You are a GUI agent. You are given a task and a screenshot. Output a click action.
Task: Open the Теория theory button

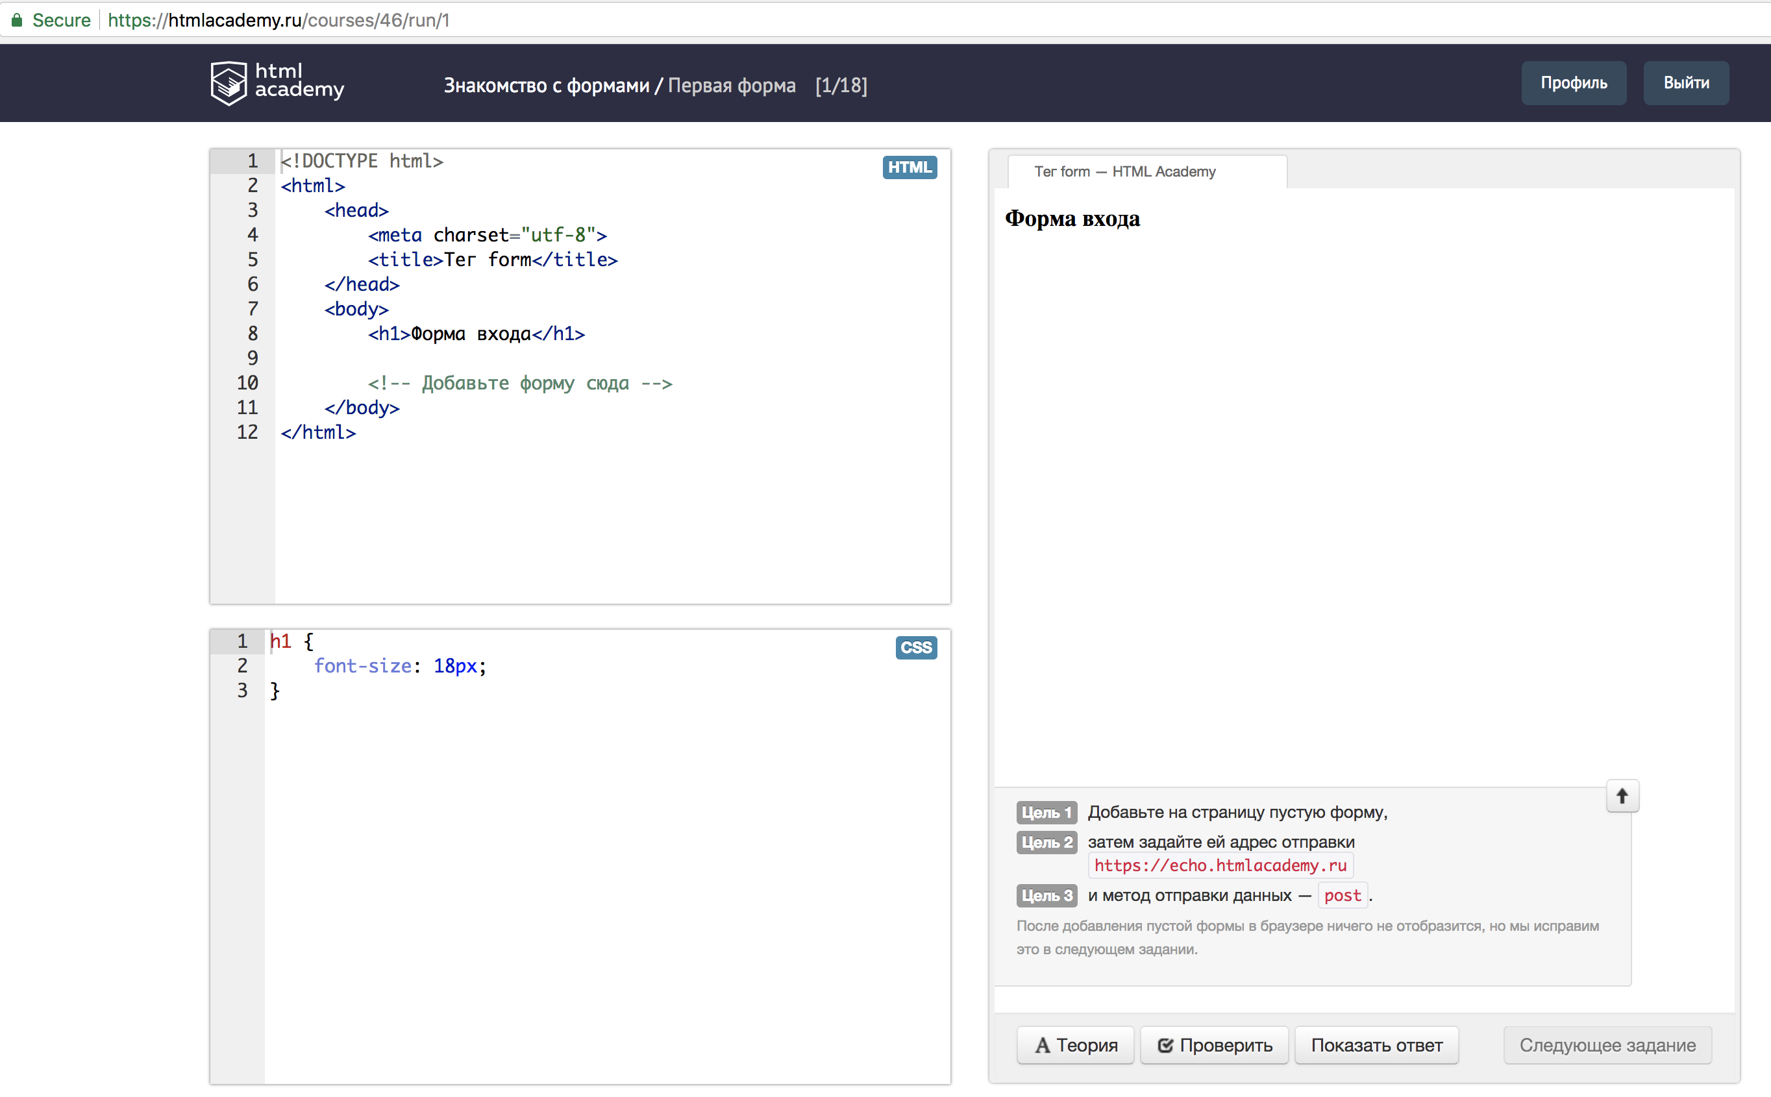click(x=1075, y=1045)
